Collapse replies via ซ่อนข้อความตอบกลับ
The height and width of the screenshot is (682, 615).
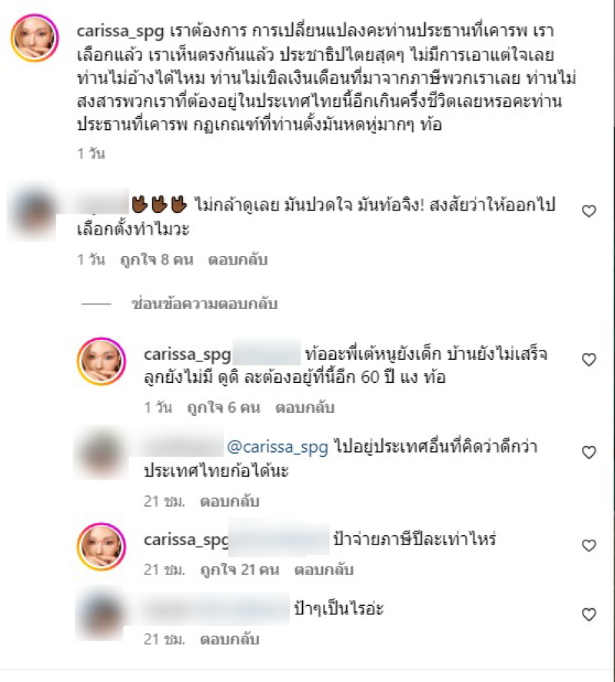click(x=204, y=304)
